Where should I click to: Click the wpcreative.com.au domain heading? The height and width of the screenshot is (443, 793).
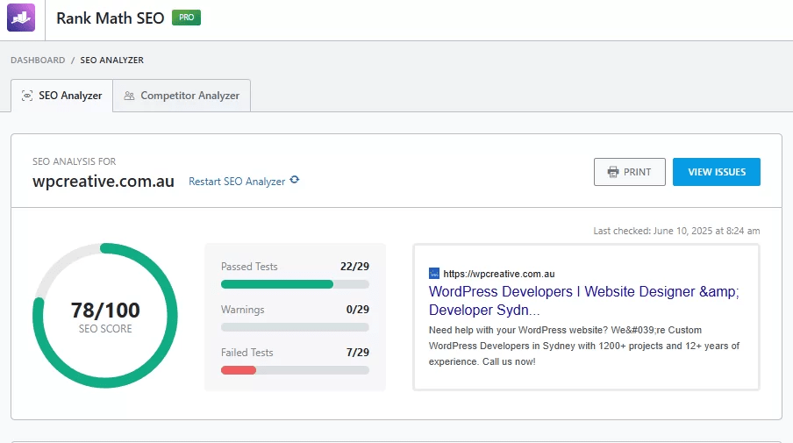[104, 181]
